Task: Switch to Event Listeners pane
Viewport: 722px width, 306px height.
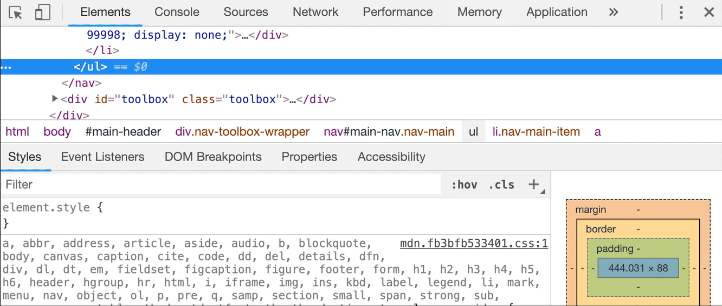Action: [102, 157]
